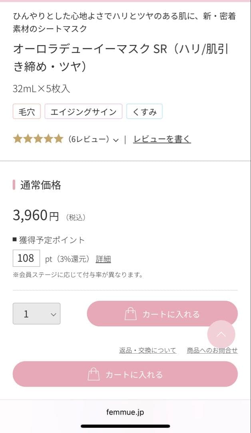The image size is (251, 433).
Task: Click the 3,960円 price text
Action: tap(36, 216)
